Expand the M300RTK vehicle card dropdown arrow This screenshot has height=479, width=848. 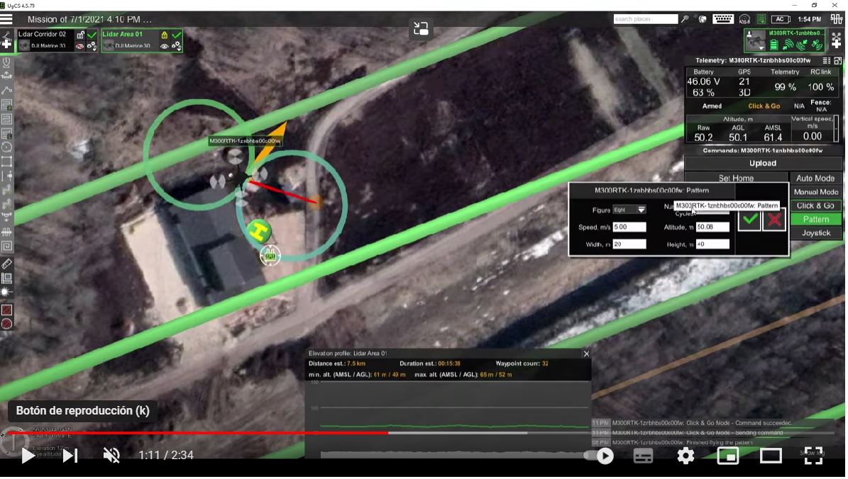761,49
